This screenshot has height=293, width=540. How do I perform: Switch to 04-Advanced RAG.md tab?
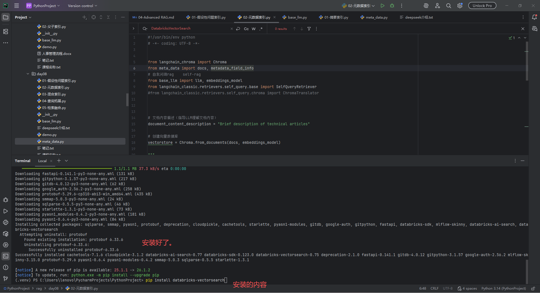pos(153,17)
